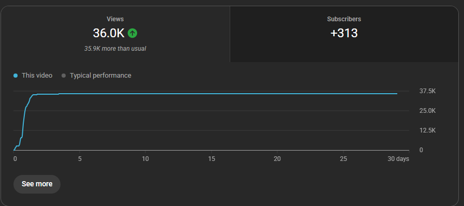
Task: Click the 25 x-axis day label
Action: pos(343,159)
